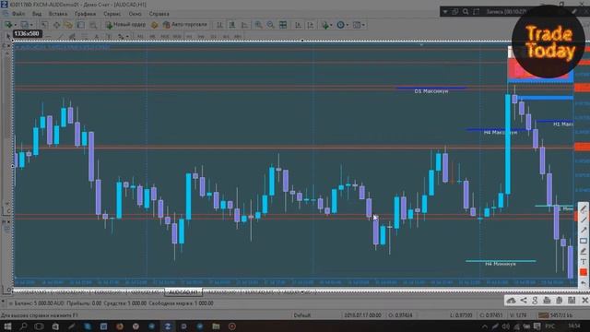Select the D1 timeframe button
Screen dimensions: 590x332
click(214, 37)
